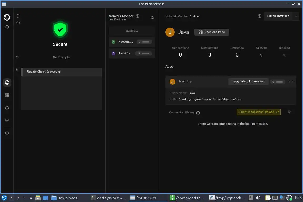Viewport: 303px width, 202px height.
Task: Click the Network entry's connection count bar
Action: pos(144,42)
